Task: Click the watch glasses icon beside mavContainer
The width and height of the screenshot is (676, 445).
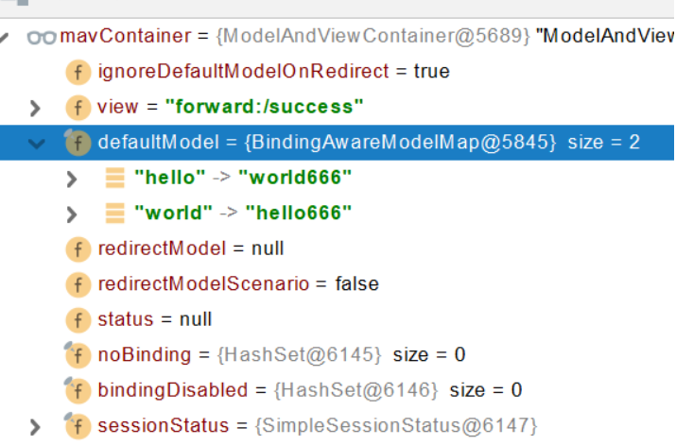Action: (42, 37)
